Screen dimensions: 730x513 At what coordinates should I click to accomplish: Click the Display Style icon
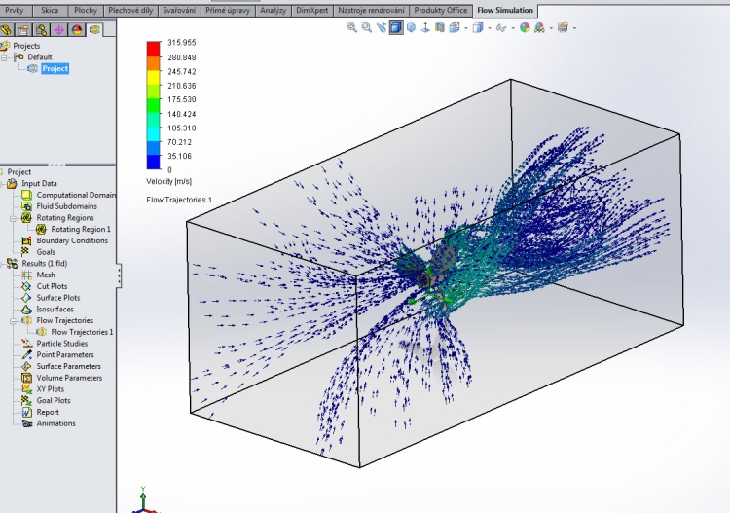[478, 28]
